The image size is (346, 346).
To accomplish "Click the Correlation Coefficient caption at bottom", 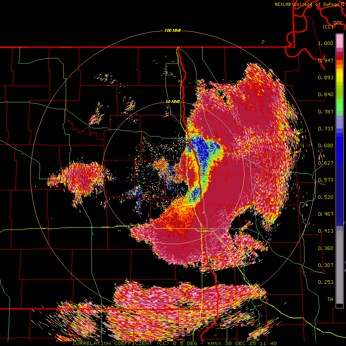I will [175, 343].
